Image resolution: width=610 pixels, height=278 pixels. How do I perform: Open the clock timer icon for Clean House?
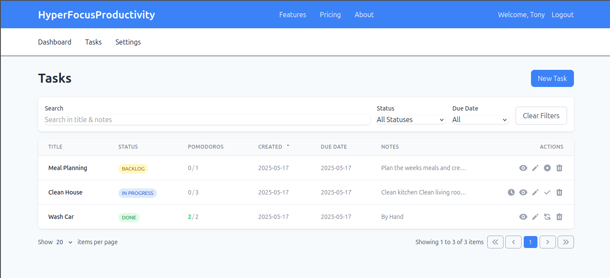coord(511,192)
